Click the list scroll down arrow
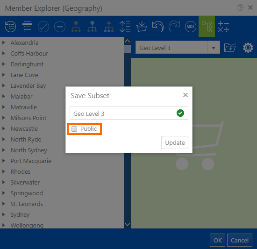Image resolution: width=257 pixels, height=249 pixels. [x=127, y=224]
